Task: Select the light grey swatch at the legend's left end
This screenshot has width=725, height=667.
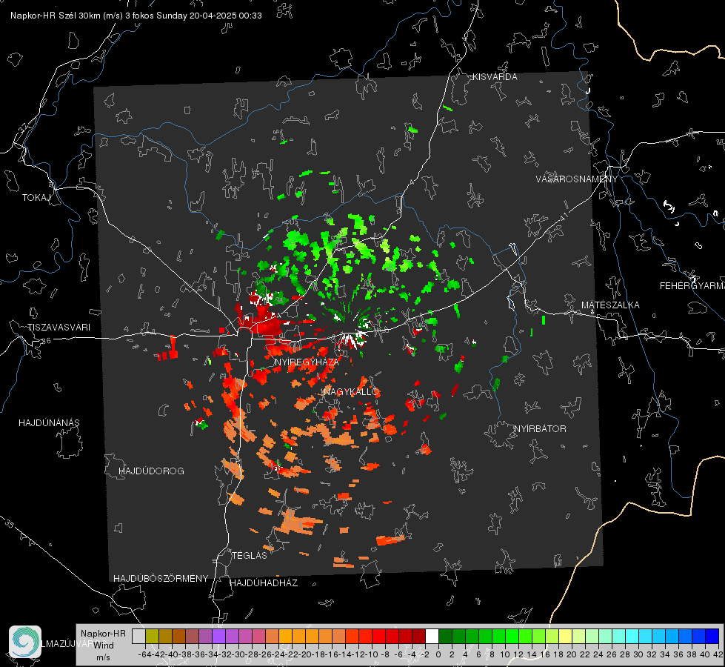Action: click(138, 636)
